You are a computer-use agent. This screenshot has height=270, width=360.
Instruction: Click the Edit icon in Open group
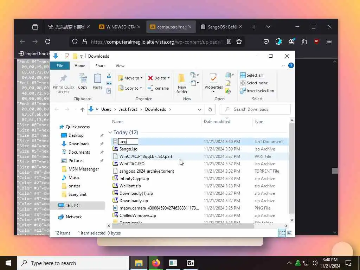point(228,83)
